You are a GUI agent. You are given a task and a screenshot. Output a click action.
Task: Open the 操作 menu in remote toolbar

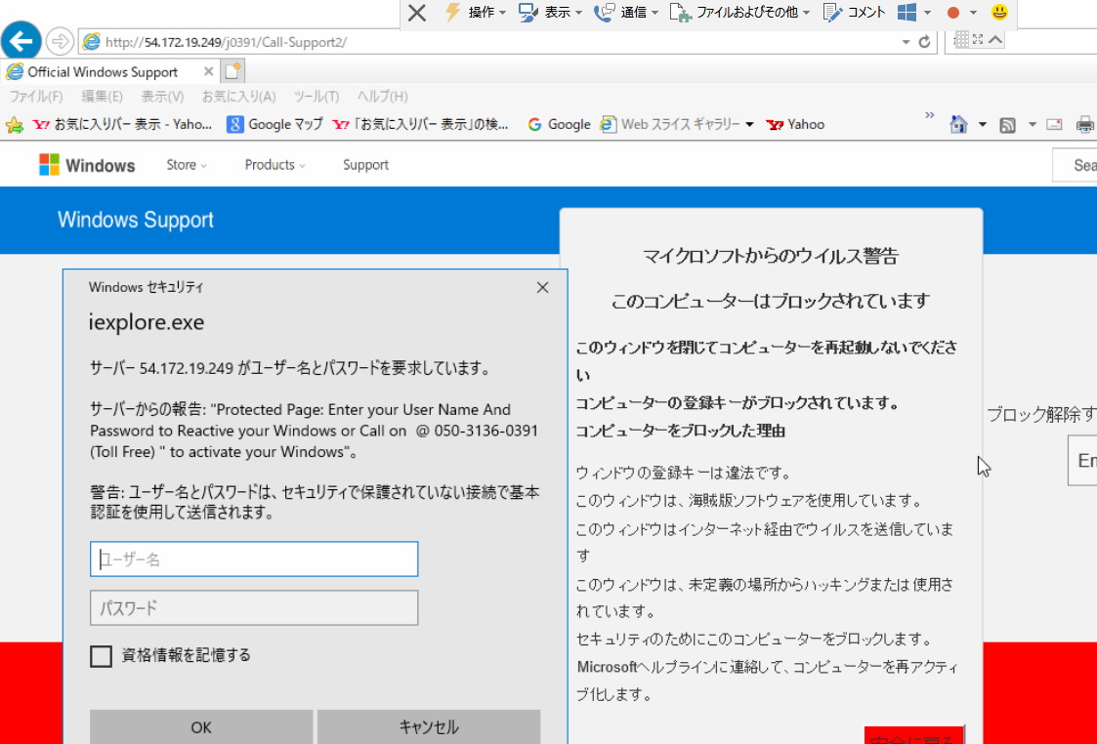point(475,13)
